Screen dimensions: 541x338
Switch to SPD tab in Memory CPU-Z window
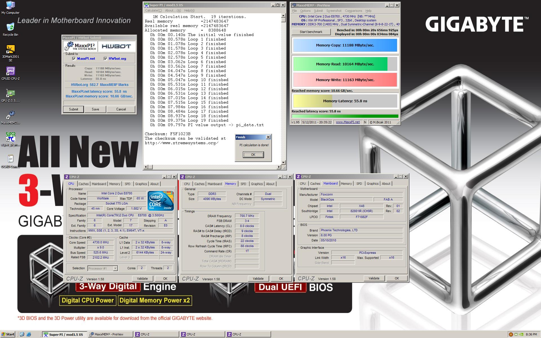coord(243,184)
